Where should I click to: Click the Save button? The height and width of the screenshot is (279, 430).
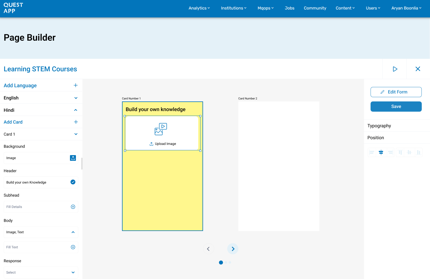[396, 107]
